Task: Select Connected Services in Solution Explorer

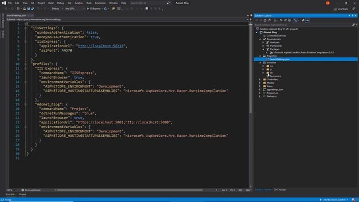Action: click(x=274, y=36)
